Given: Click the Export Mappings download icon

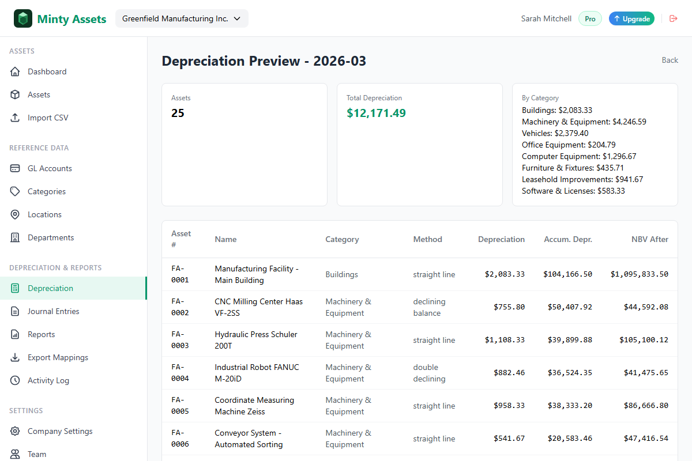Looking at the screenshot, I should (x=16, y=357).
